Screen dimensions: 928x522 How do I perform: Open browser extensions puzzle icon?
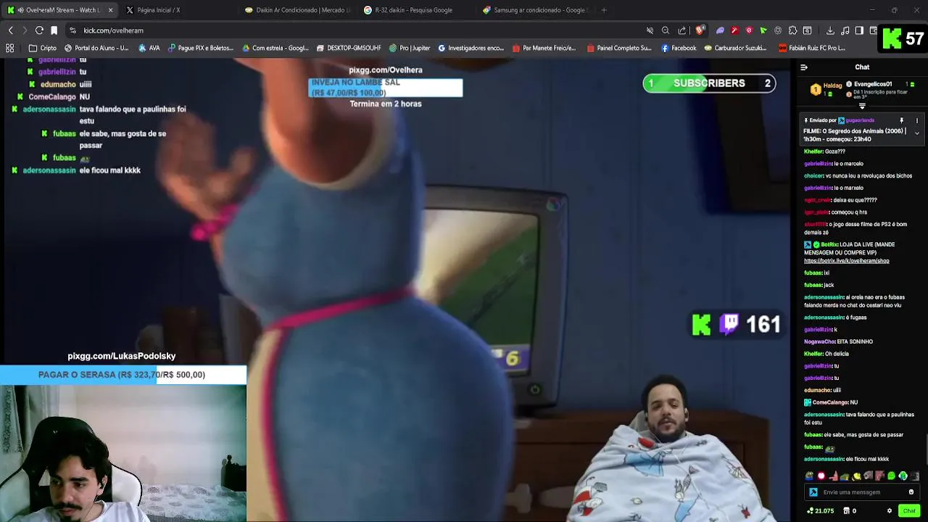click(792, 30)
